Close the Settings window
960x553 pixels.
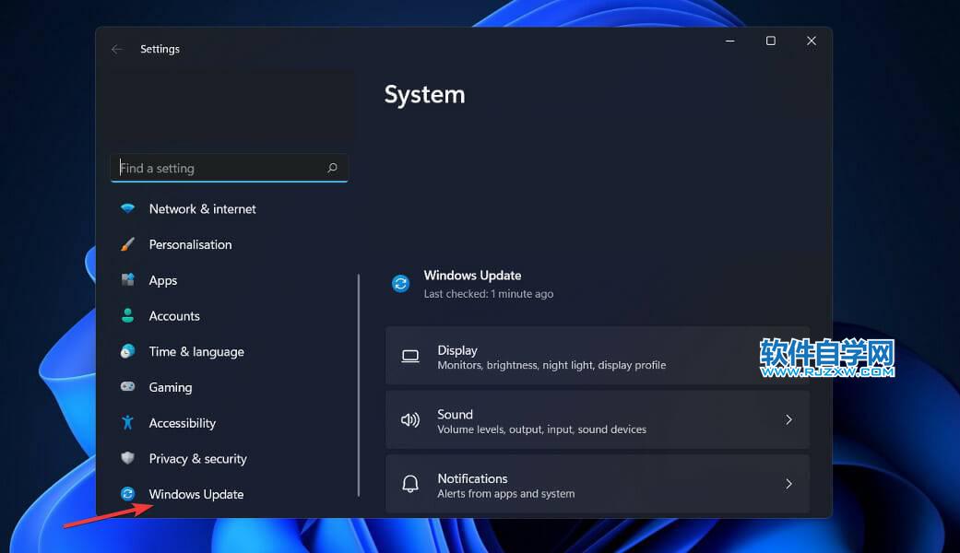812,41
